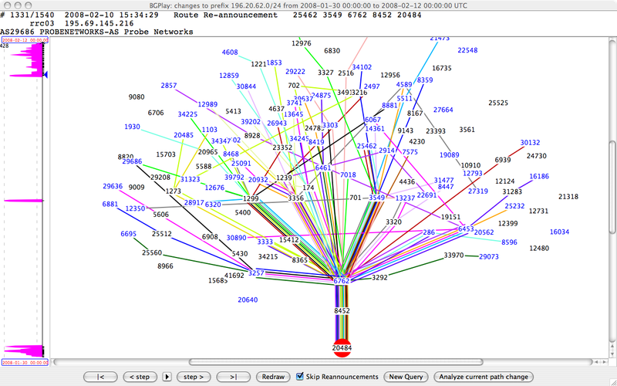This screenshot has height=386, width=617.
Task: Select the blue AS node 3257
Action: (256, 273)
